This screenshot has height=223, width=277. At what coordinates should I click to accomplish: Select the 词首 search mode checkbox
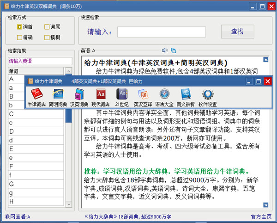pyautogui.click(x=19, y=26)
